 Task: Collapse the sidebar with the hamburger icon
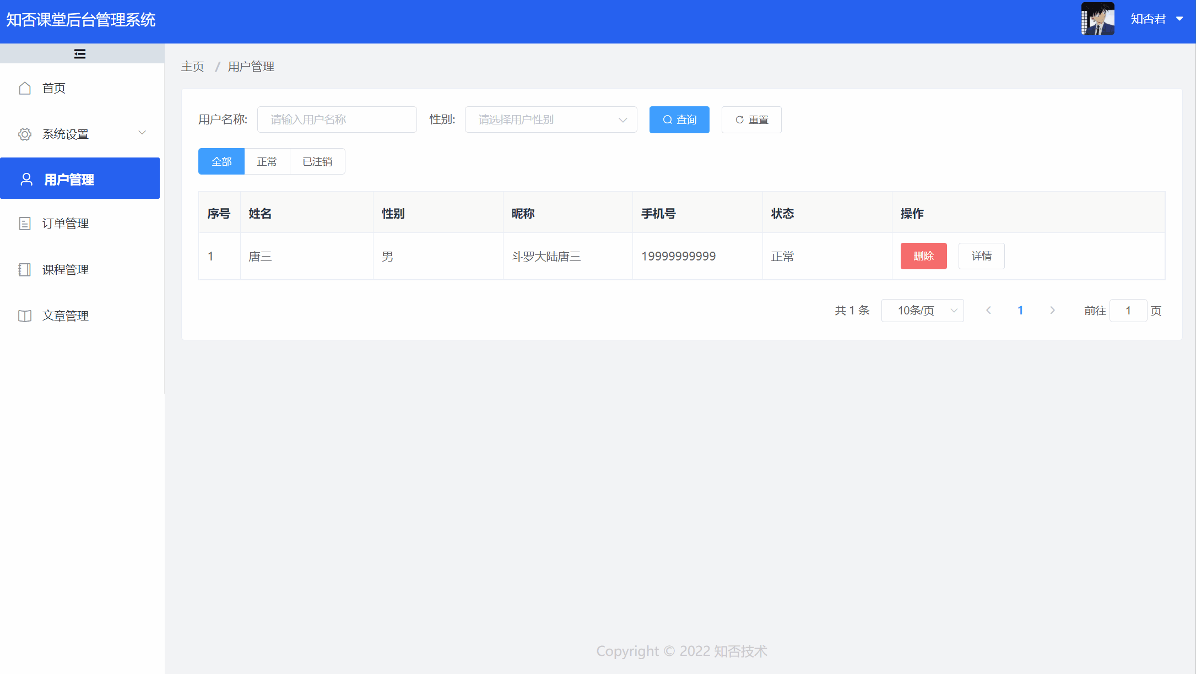pos(80,53)
